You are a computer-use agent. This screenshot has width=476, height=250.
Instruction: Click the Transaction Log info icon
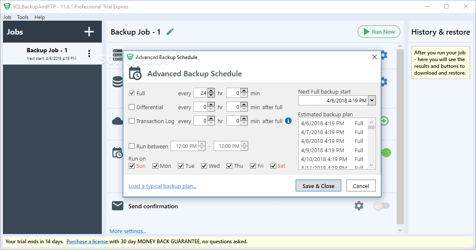288,121
